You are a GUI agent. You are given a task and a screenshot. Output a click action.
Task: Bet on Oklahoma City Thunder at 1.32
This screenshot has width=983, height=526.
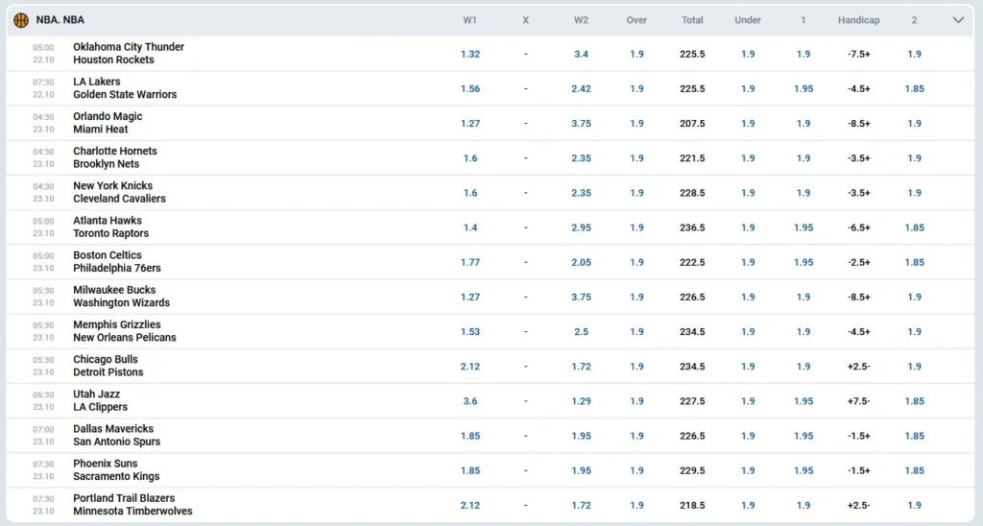470,54
